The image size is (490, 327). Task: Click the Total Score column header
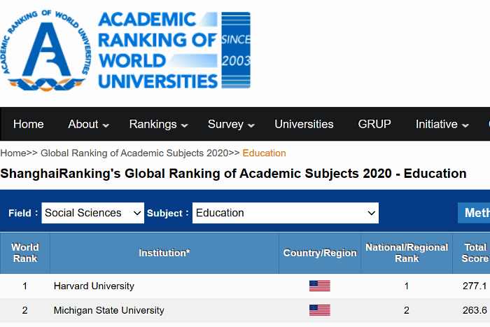coord(472,253)
